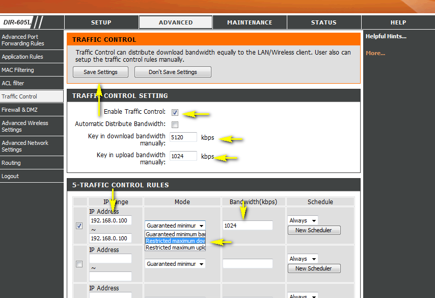Click first rule's bandwidth field showing 1024
This screenshot has height=298, width=435.
point(248,226)
